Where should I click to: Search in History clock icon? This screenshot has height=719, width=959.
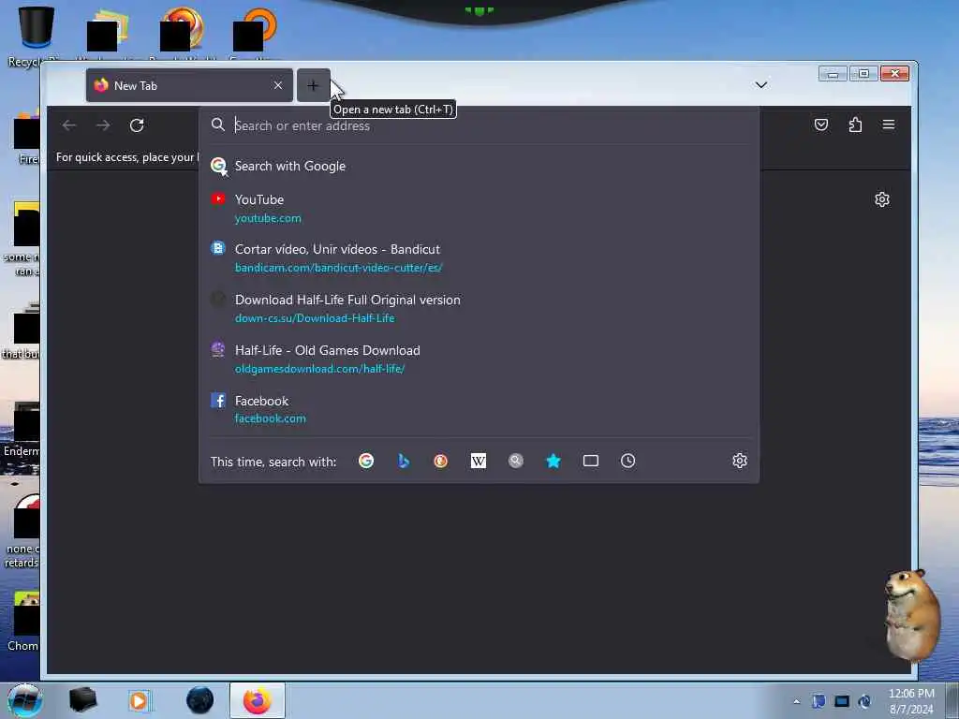click(628, 461)
